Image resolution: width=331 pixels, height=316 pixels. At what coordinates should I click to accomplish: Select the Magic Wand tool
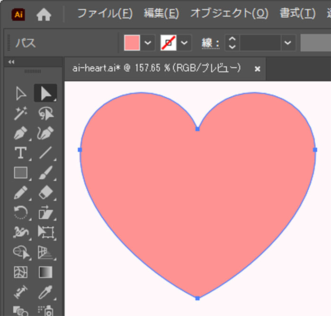(x=21, y=113)
